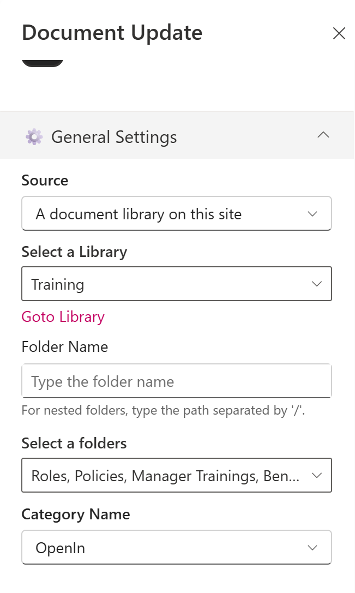Screen dimensions: 355x593
Task: Open the Category Name dropdown showing OpenIn
Action: (177, 547)
